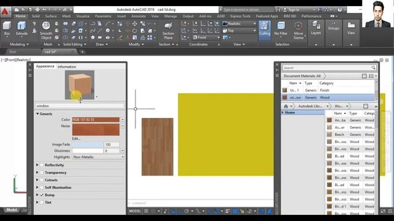Open the Annotate ribbon tab
The height and width of the screenshot is (221, 394).
[x=139, y=16]
